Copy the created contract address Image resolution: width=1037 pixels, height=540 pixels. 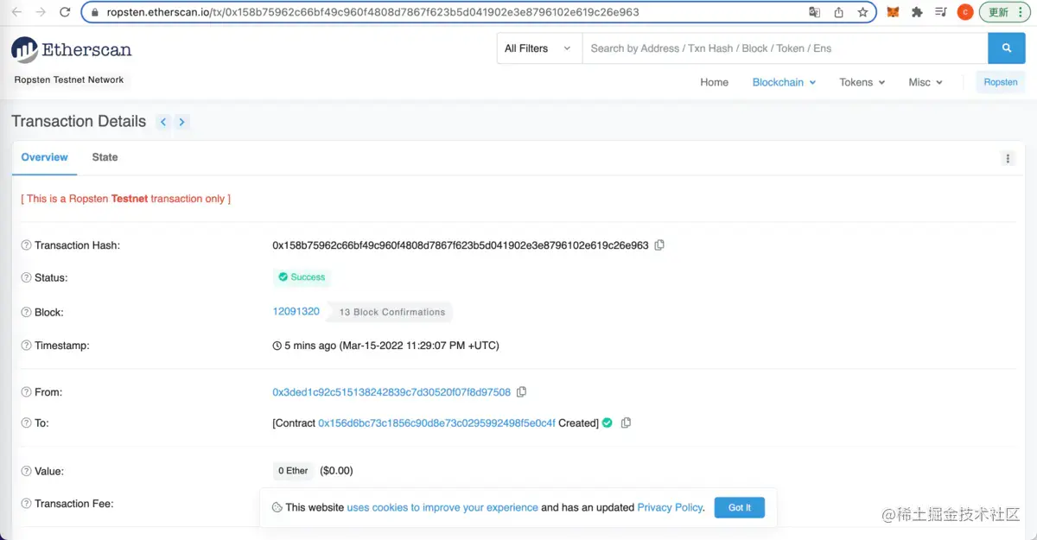point(627,423)
